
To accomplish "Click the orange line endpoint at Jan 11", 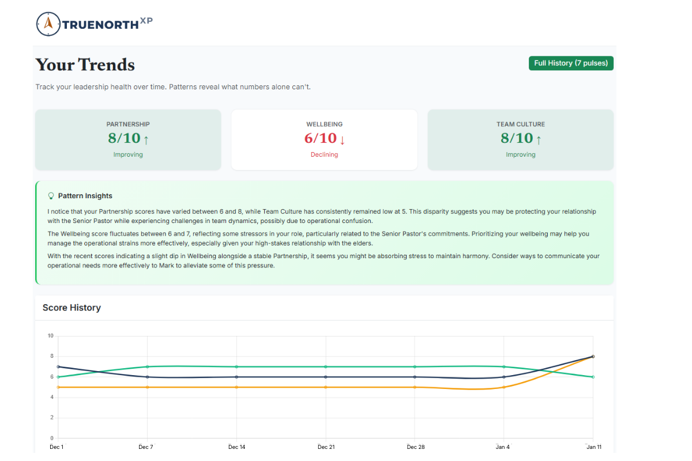I will [x=593, y=356].
